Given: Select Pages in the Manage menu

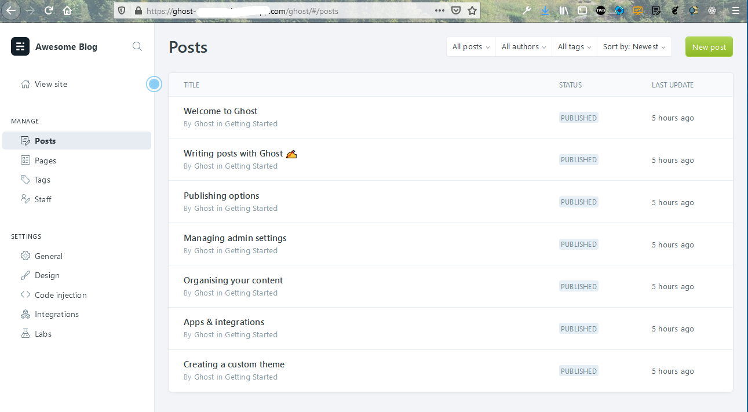Looking at the screenshot, I should click(x=76, y=161).
